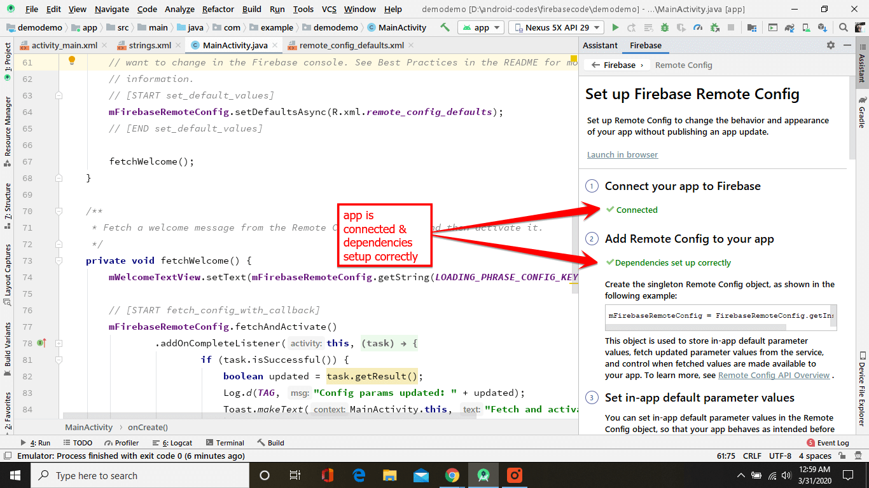Click the Debug app bug icon
This screenshot has height=488, width=869.
coord(665,27)
